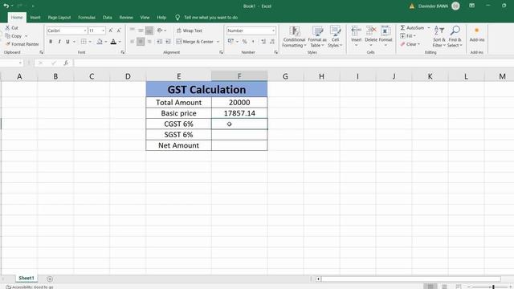Open the Font Color dropdown arrow
This screenshot has width=514, height=289.
click(120, 42)
